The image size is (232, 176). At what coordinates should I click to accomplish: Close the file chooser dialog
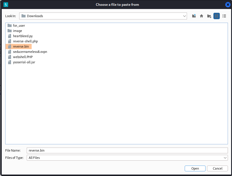pos(228,5)
